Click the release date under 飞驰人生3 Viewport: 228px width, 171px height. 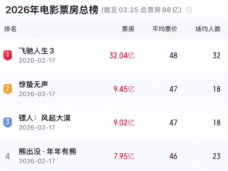(37, 60)
